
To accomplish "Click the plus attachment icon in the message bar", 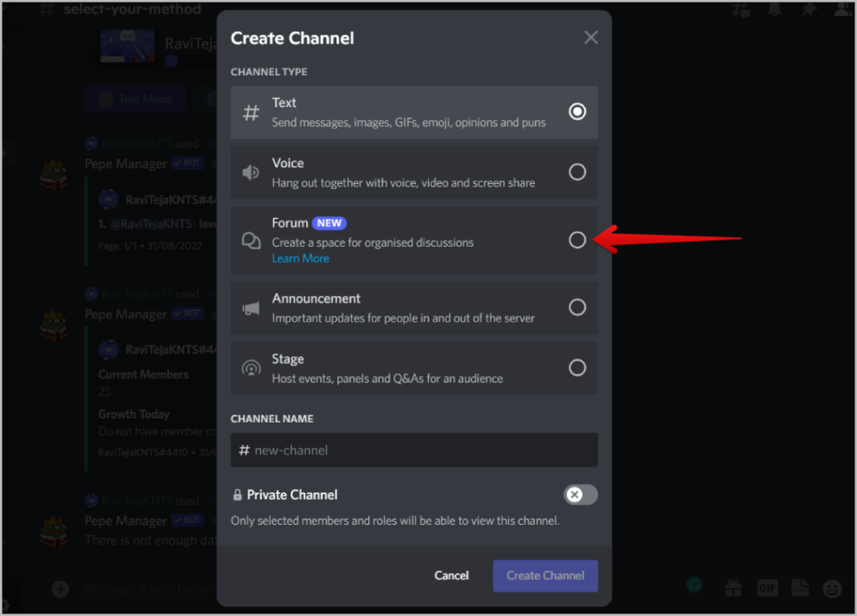I will [x=60, y=589].
